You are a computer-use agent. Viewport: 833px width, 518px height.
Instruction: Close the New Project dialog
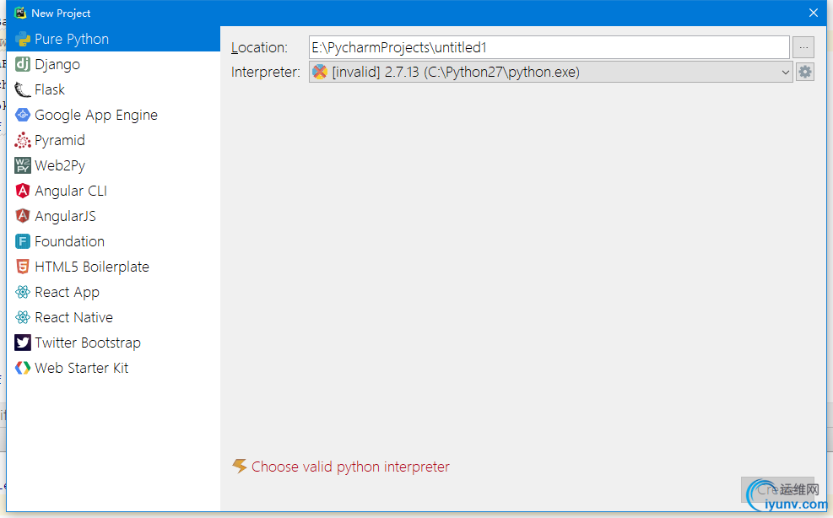pyautogui.click(x=814, y=13)
